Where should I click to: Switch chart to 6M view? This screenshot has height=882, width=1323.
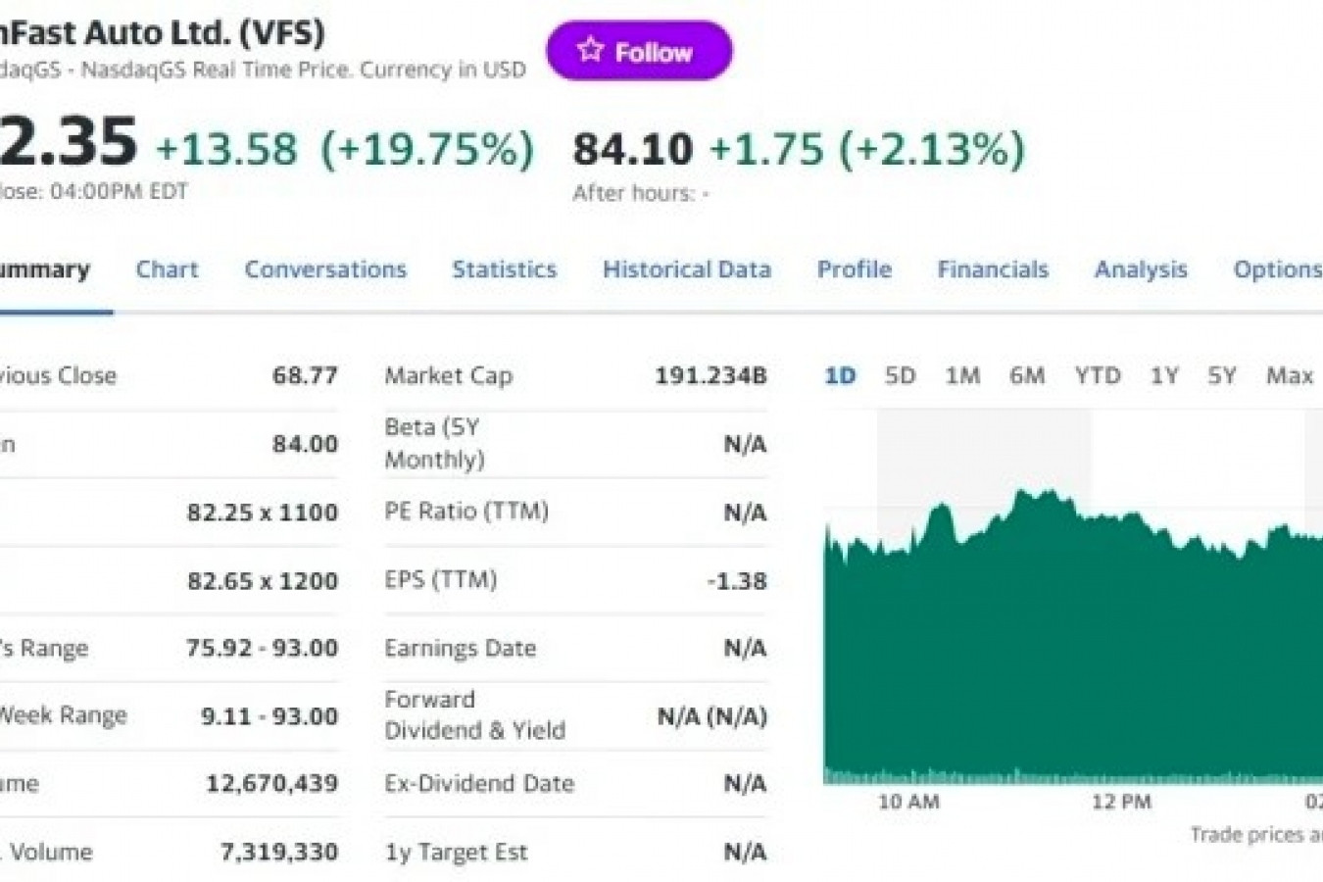coord(1027,375)
